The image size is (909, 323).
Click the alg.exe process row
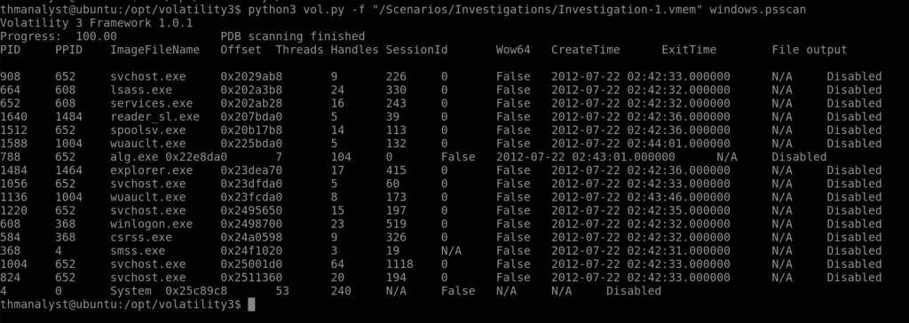(414, 156)
